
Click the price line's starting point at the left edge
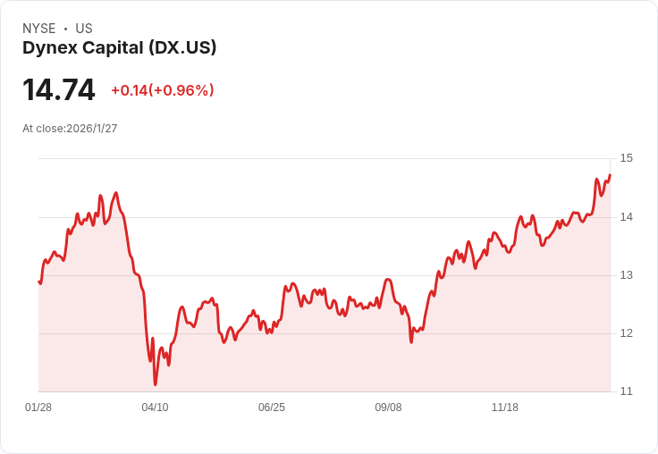(39, 282)
